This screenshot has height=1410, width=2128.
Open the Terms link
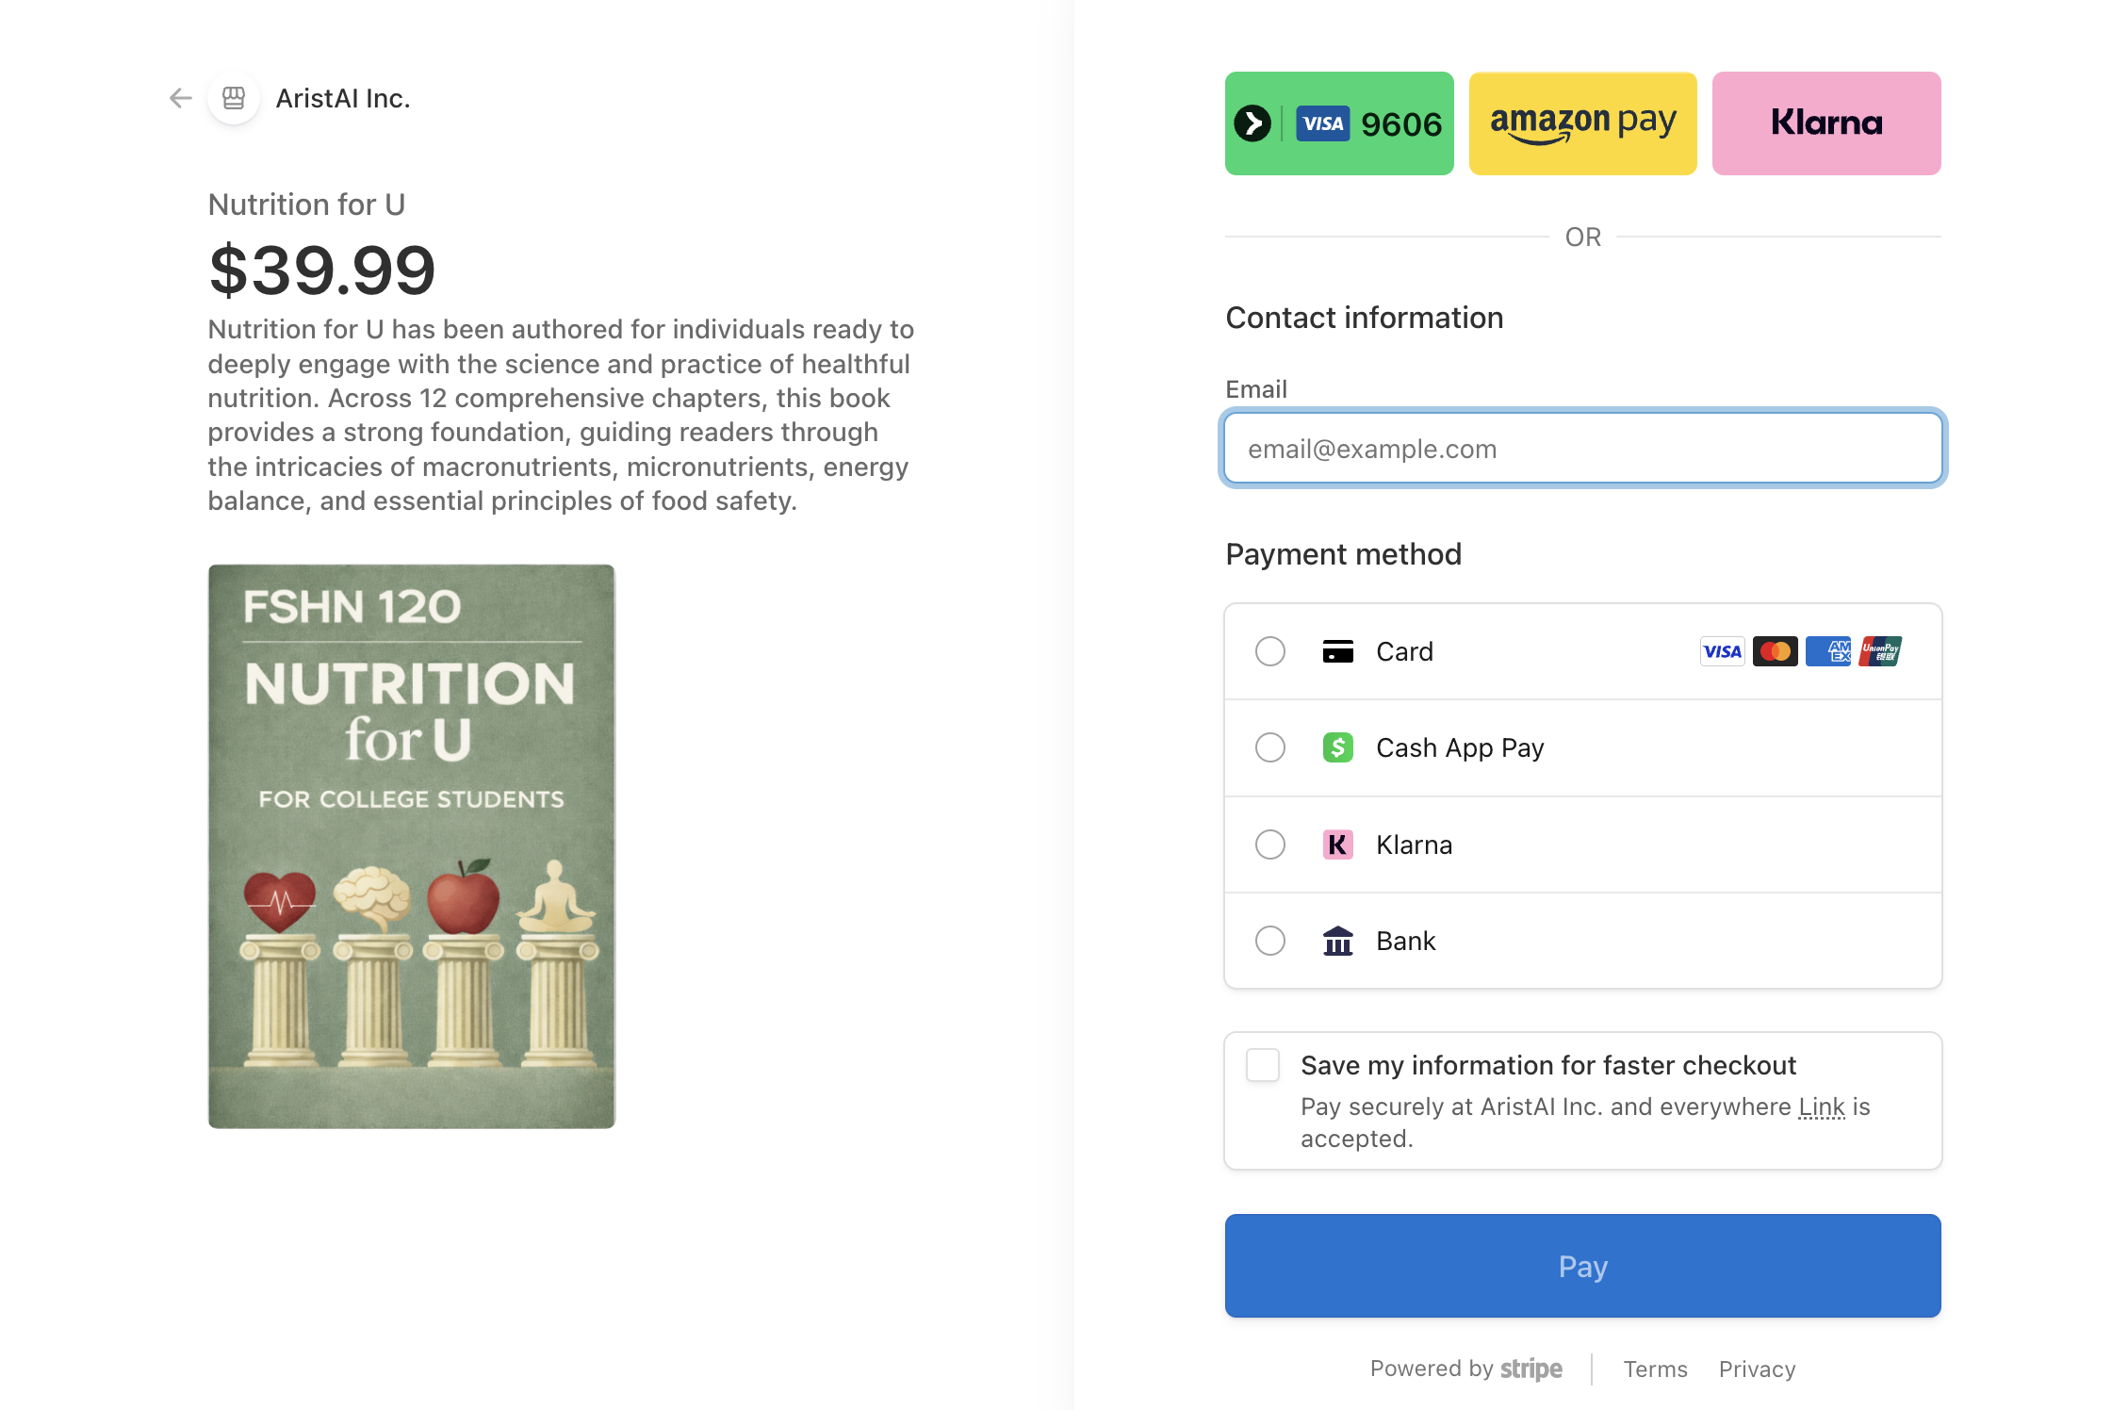[x=1656, y=1369]
